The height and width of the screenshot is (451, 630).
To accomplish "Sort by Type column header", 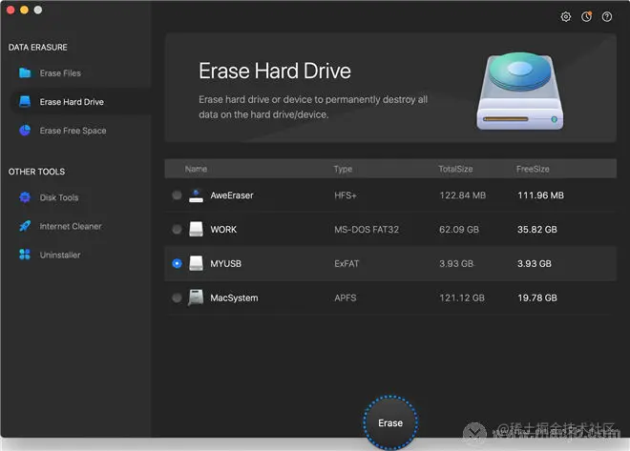I will (x=343, y=169).
